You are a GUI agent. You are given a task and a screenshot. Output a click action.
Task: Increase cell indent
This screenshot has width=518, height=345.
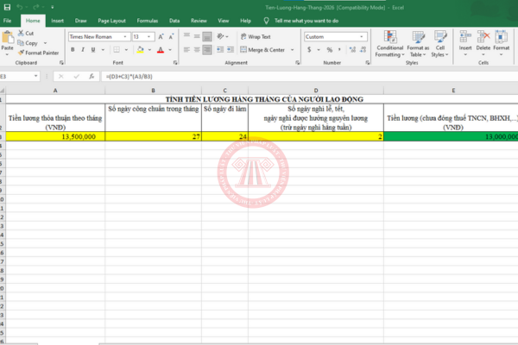point(231,50)
